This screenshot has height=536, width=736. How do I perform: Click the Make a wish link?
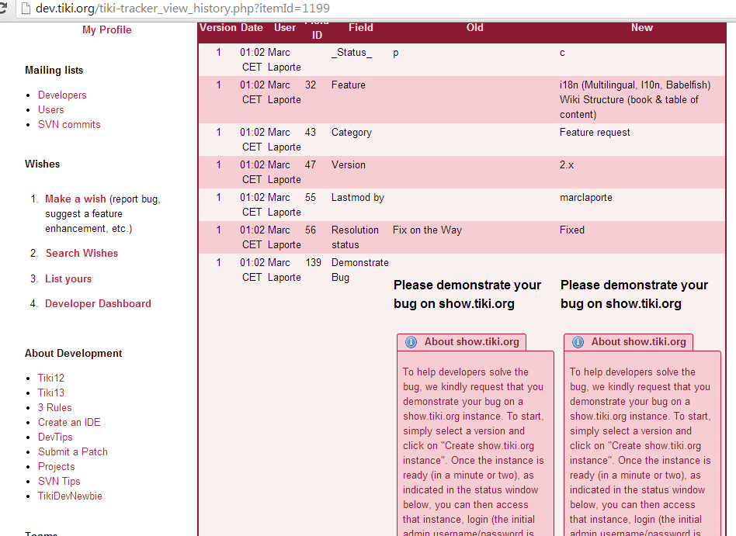click(75, 199)
